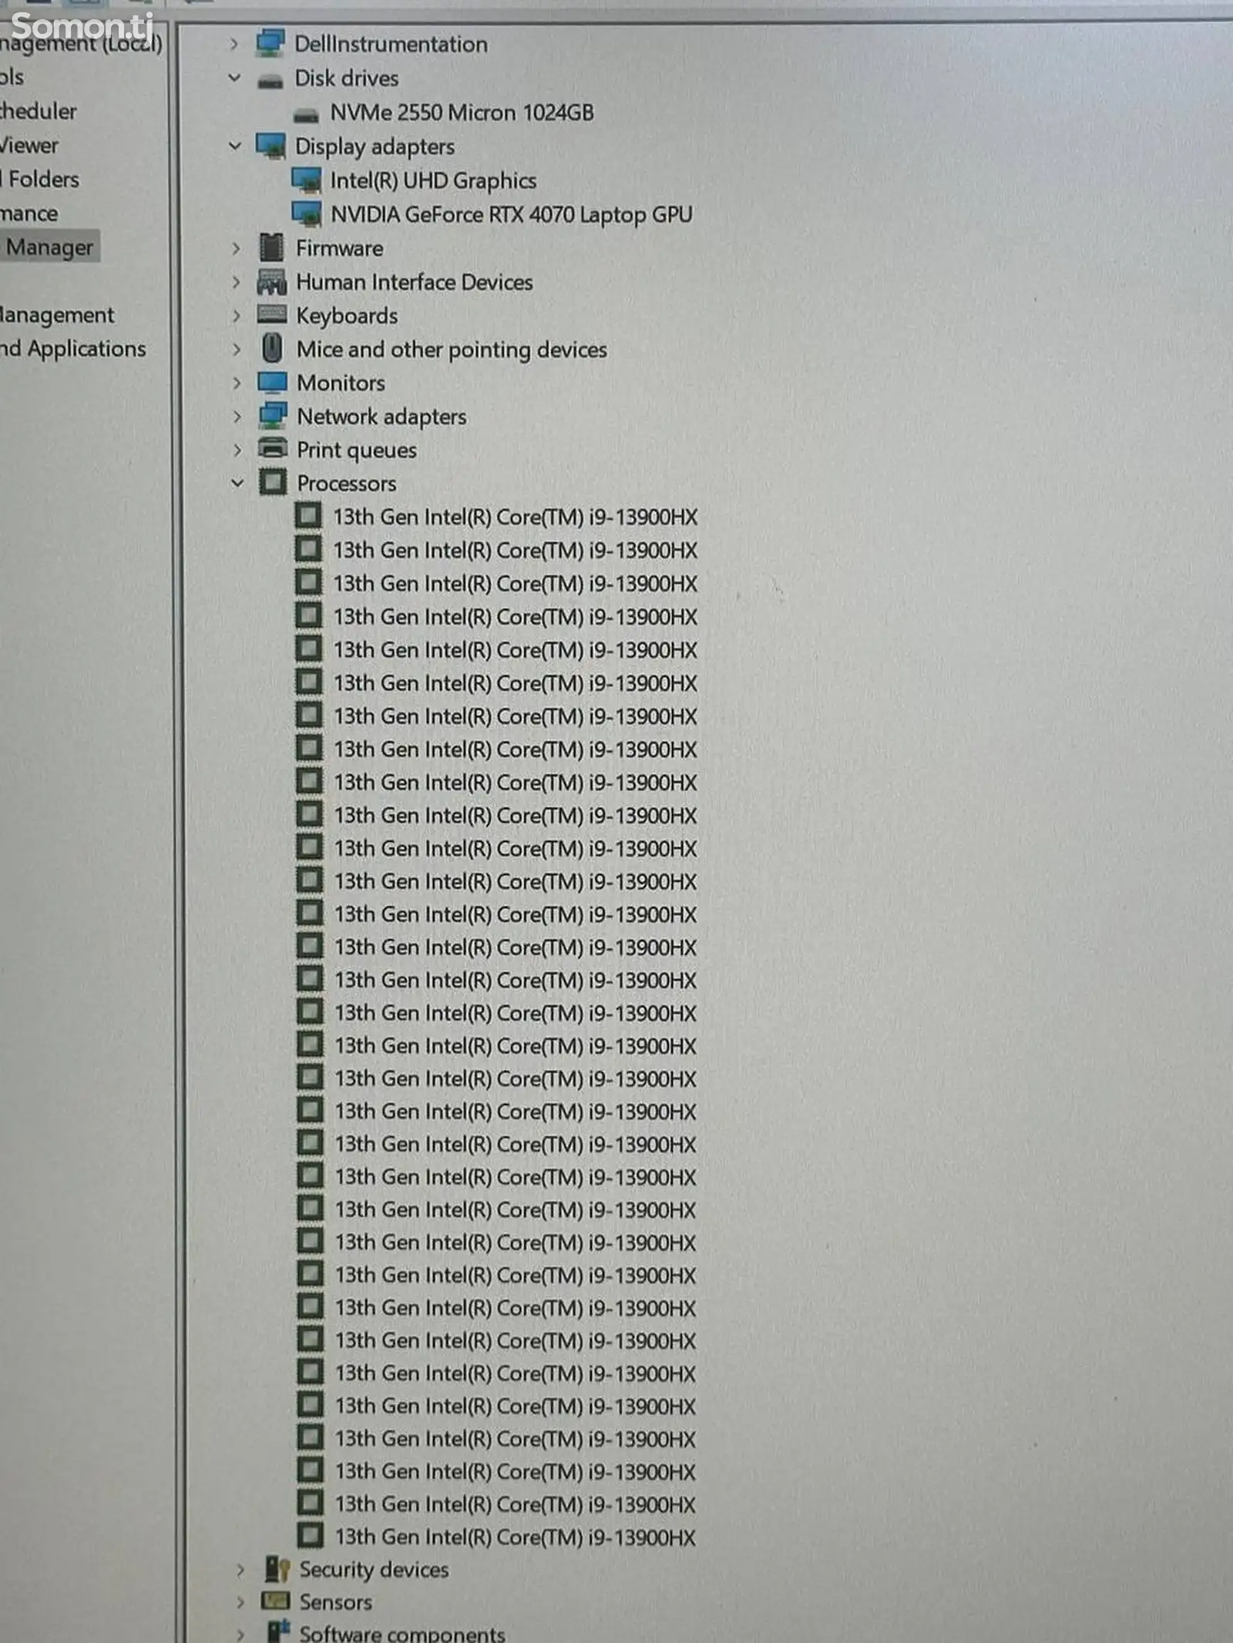
Task: Click the Software components category icon
Action: (x=277, y=1631)
